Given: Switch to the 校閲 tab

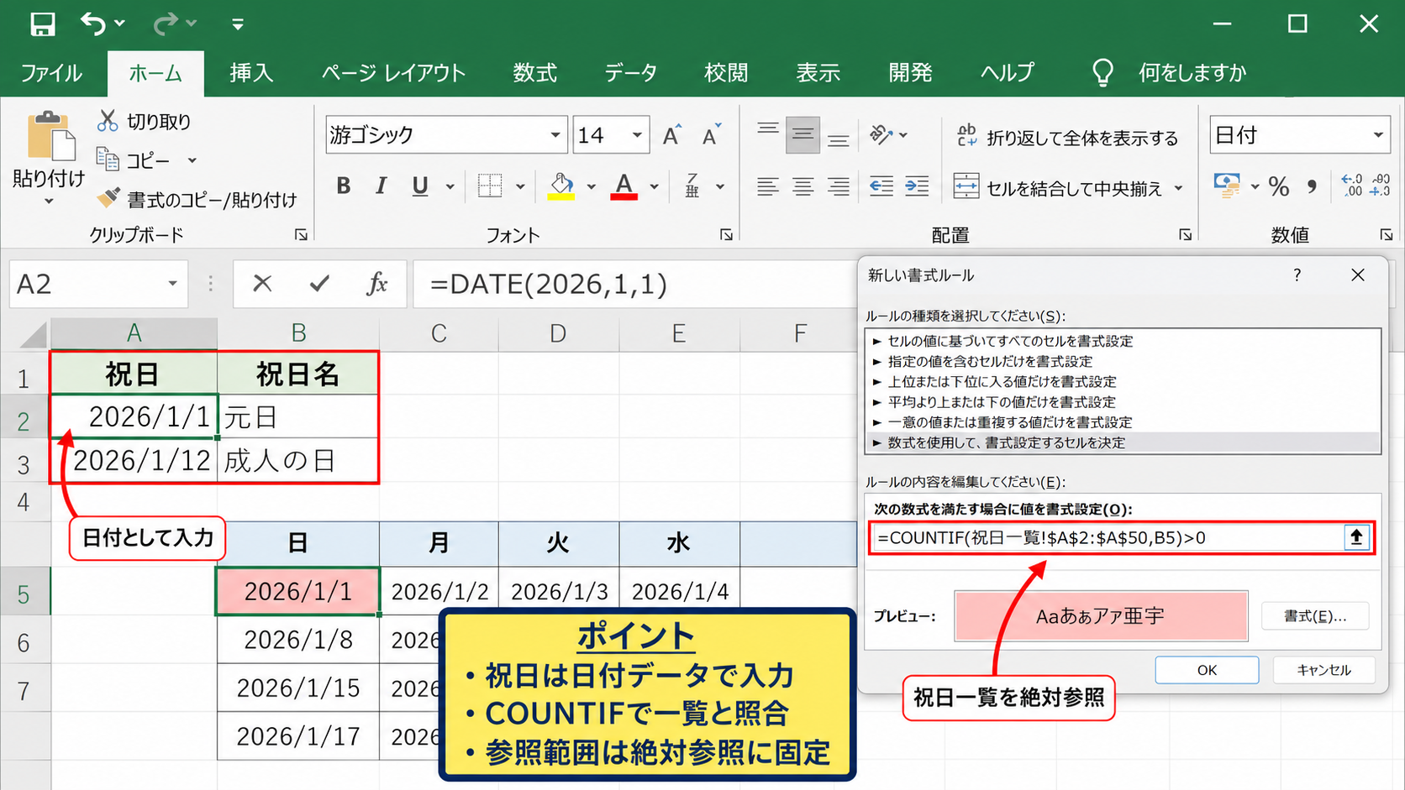Looking at the screenshot, I should (726, 73).
